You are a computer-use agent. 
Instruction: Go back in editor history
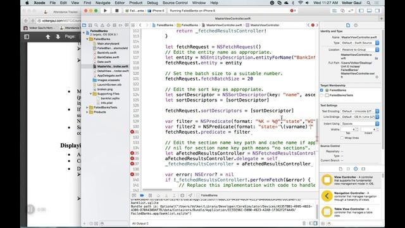[x=140, y=25]
